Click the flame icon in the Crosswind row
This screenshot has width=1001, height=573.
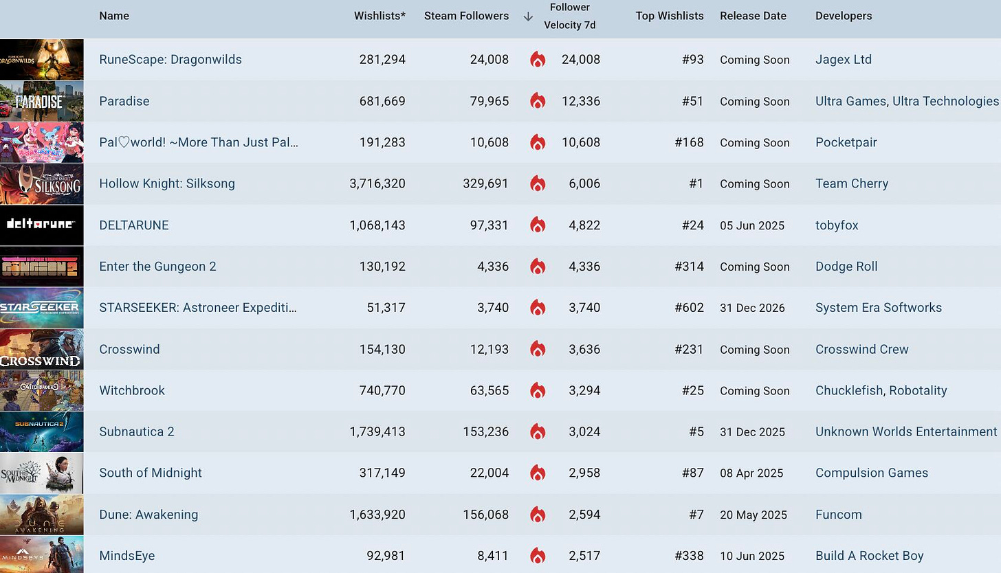point(538,349)
